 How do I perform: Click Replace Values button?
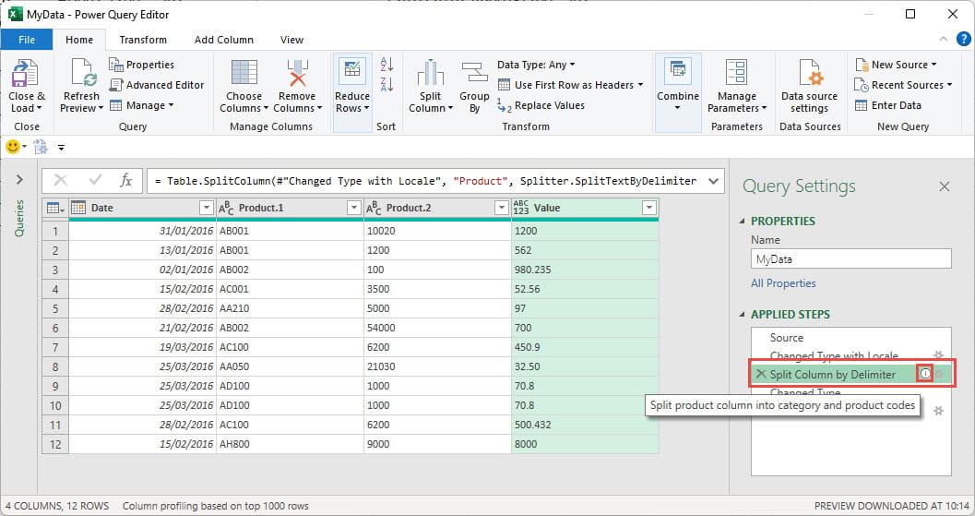coord(541,105)
